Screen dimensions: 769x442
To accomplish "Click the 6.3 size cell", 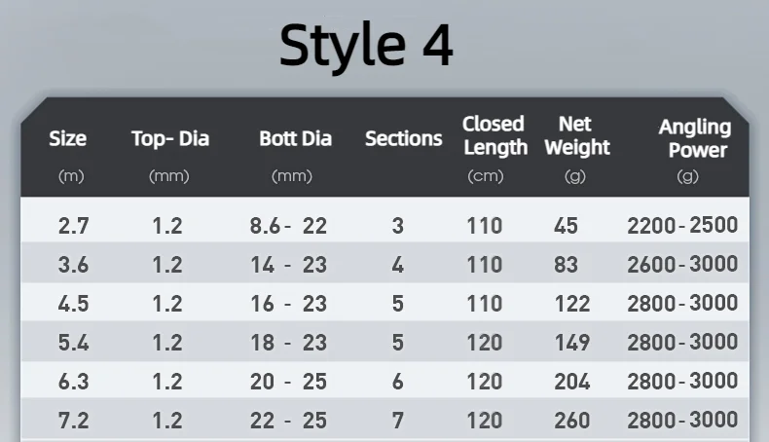I will pos(73,381).
